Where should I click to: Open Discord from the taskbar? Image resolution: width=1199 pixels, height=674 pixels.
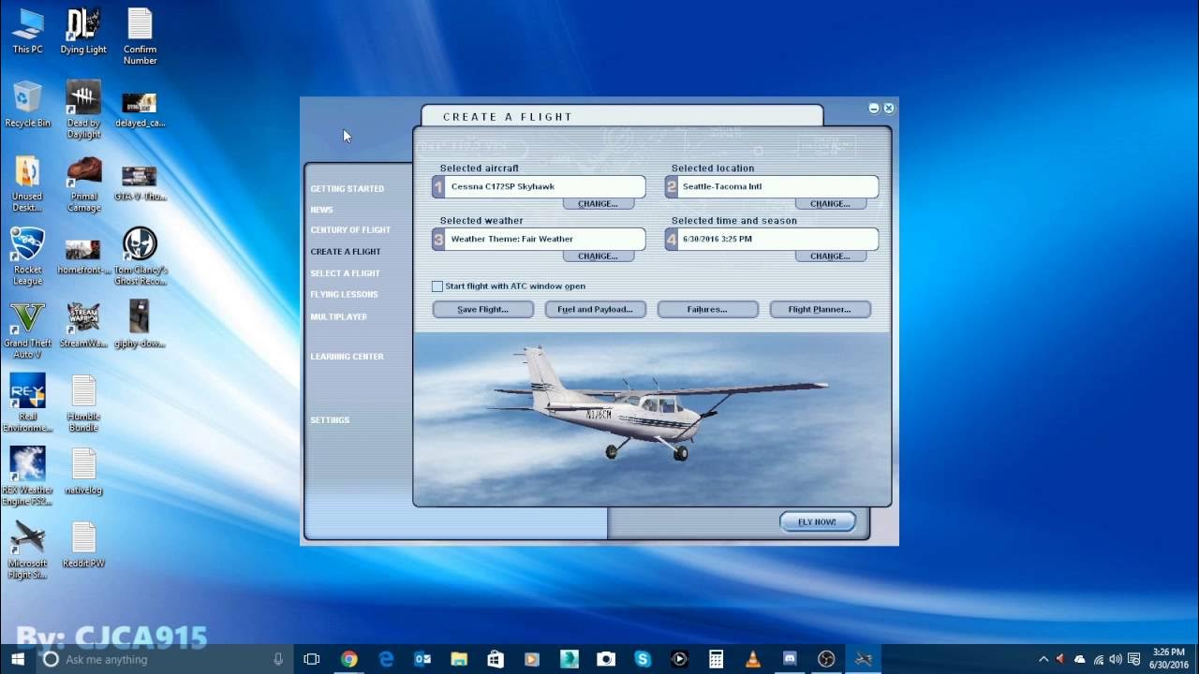pos(789,659)
